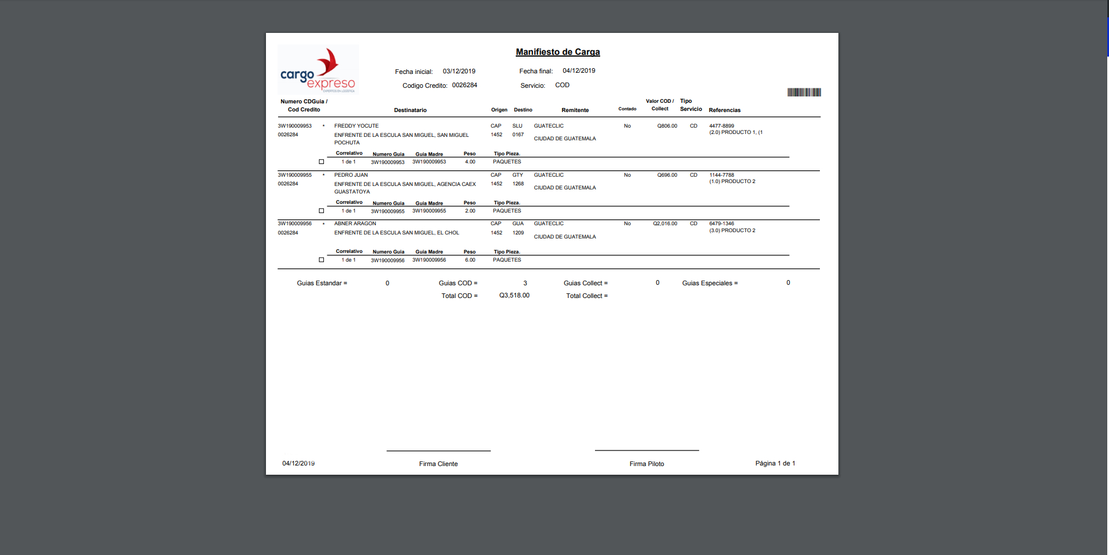
Task: Click the 'Remitente' column header
Action: [575, 110]
